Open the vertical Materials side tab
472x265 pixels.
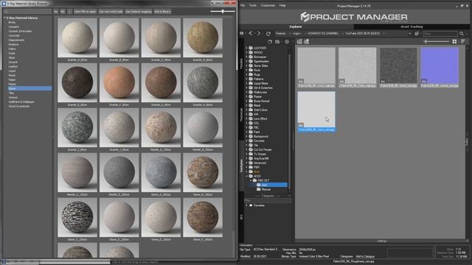(241, 115)
